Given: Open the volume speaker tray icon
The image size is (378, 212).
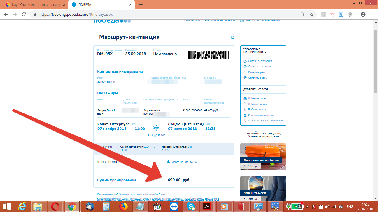Looking at the screenshot, I should coord(327,206).
